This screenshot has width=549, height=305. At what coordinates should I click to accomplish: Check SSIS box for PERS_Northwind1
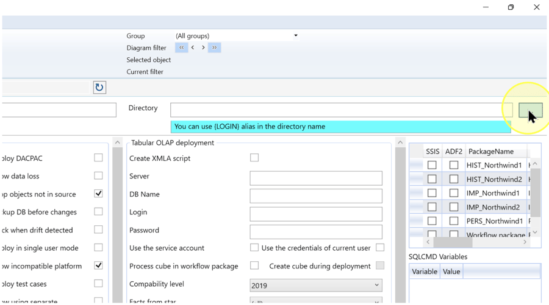coord(432,221)
